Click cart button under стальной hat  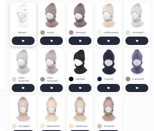pos(137,88)
